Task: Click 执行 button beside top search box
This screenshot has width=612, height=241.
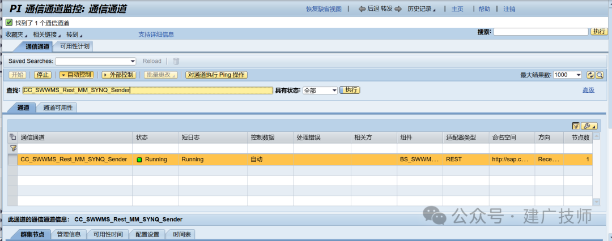Action: [599, 32]
